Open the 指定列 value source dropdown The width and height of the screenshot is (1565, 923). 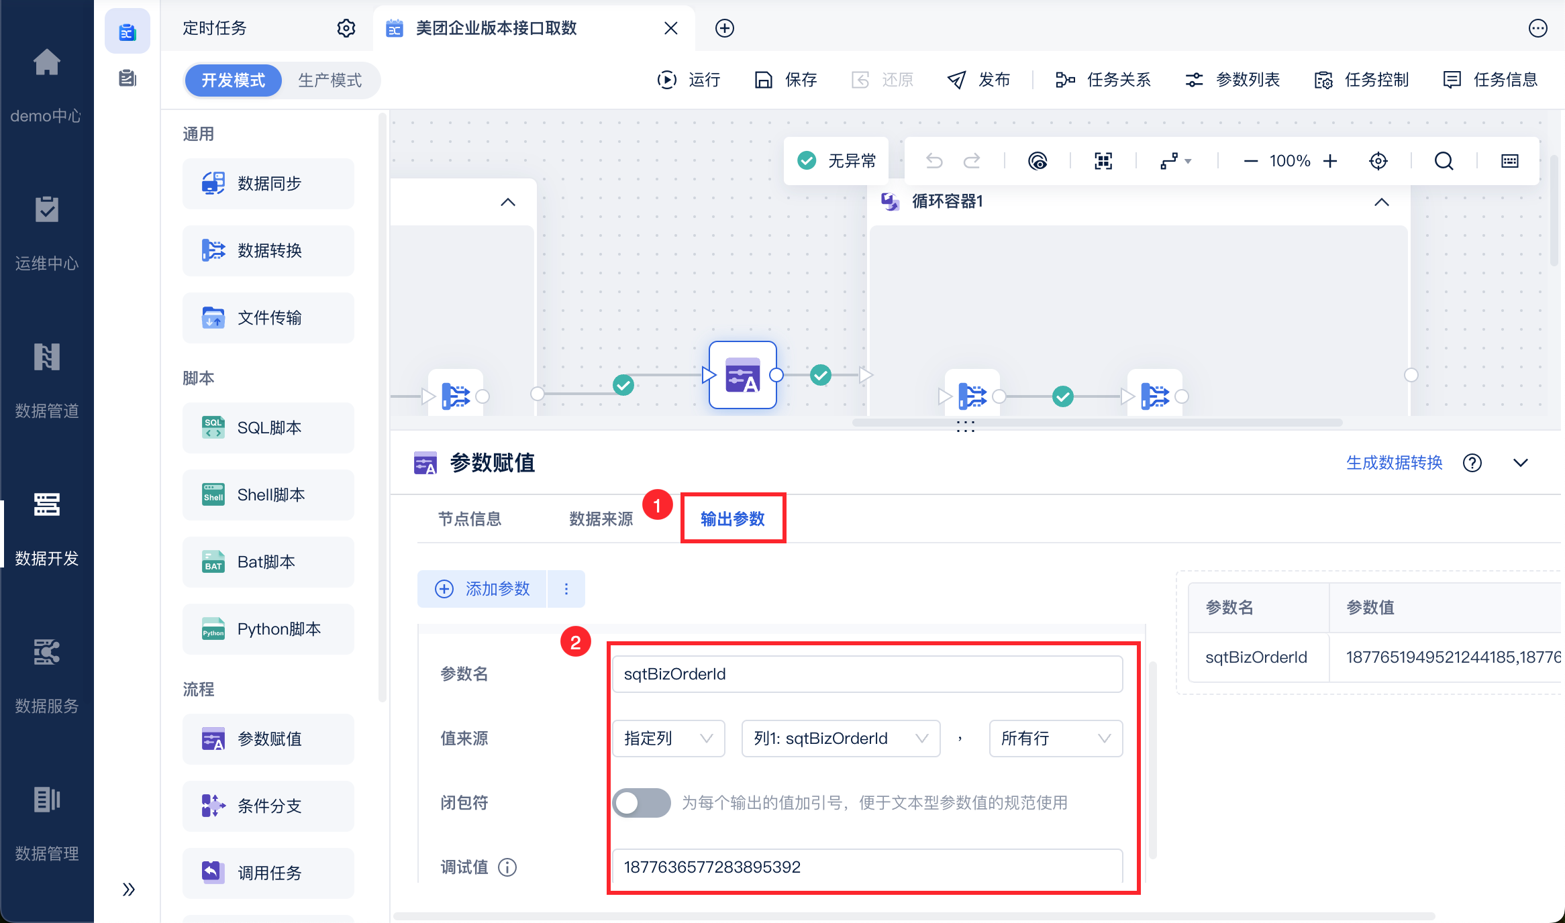click(668, 739)
